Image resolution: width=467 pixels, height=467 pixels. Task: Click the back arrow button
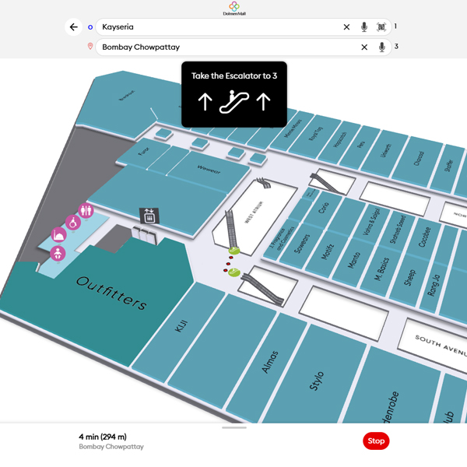click(x=74, y=27)
